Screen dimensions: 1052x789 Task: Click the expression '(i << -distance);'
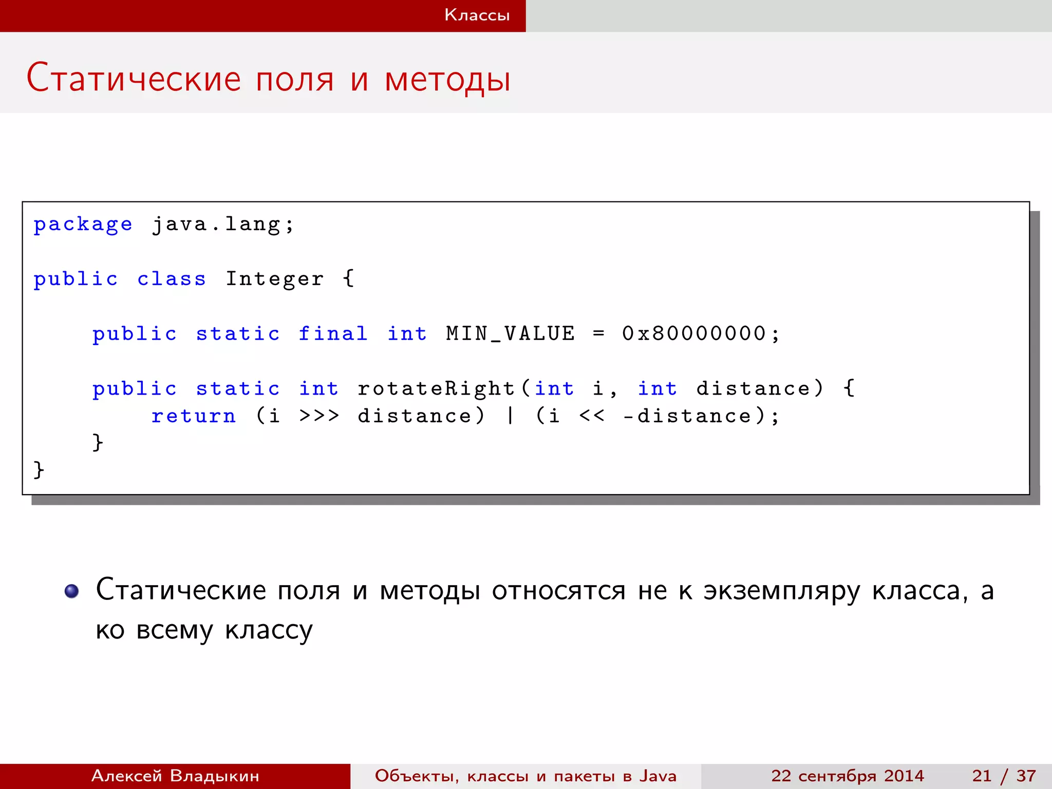(x=657, y=416)
